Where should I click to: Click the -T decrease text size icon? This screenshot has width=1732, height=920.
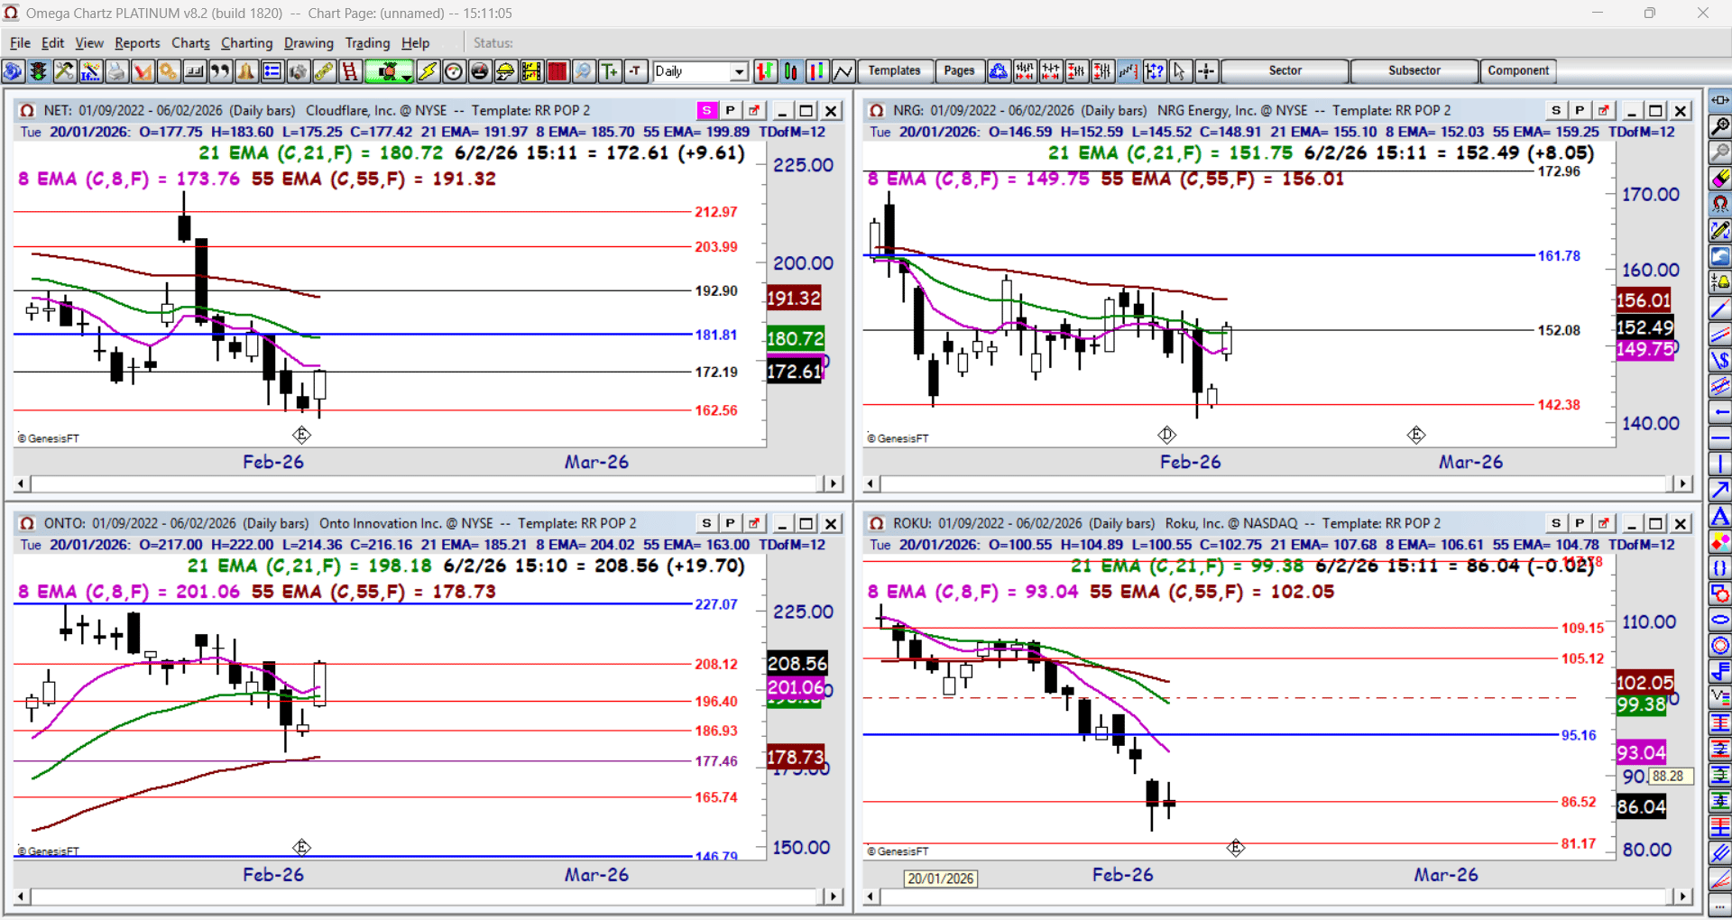pyautogui.click(x=636, y=71)
